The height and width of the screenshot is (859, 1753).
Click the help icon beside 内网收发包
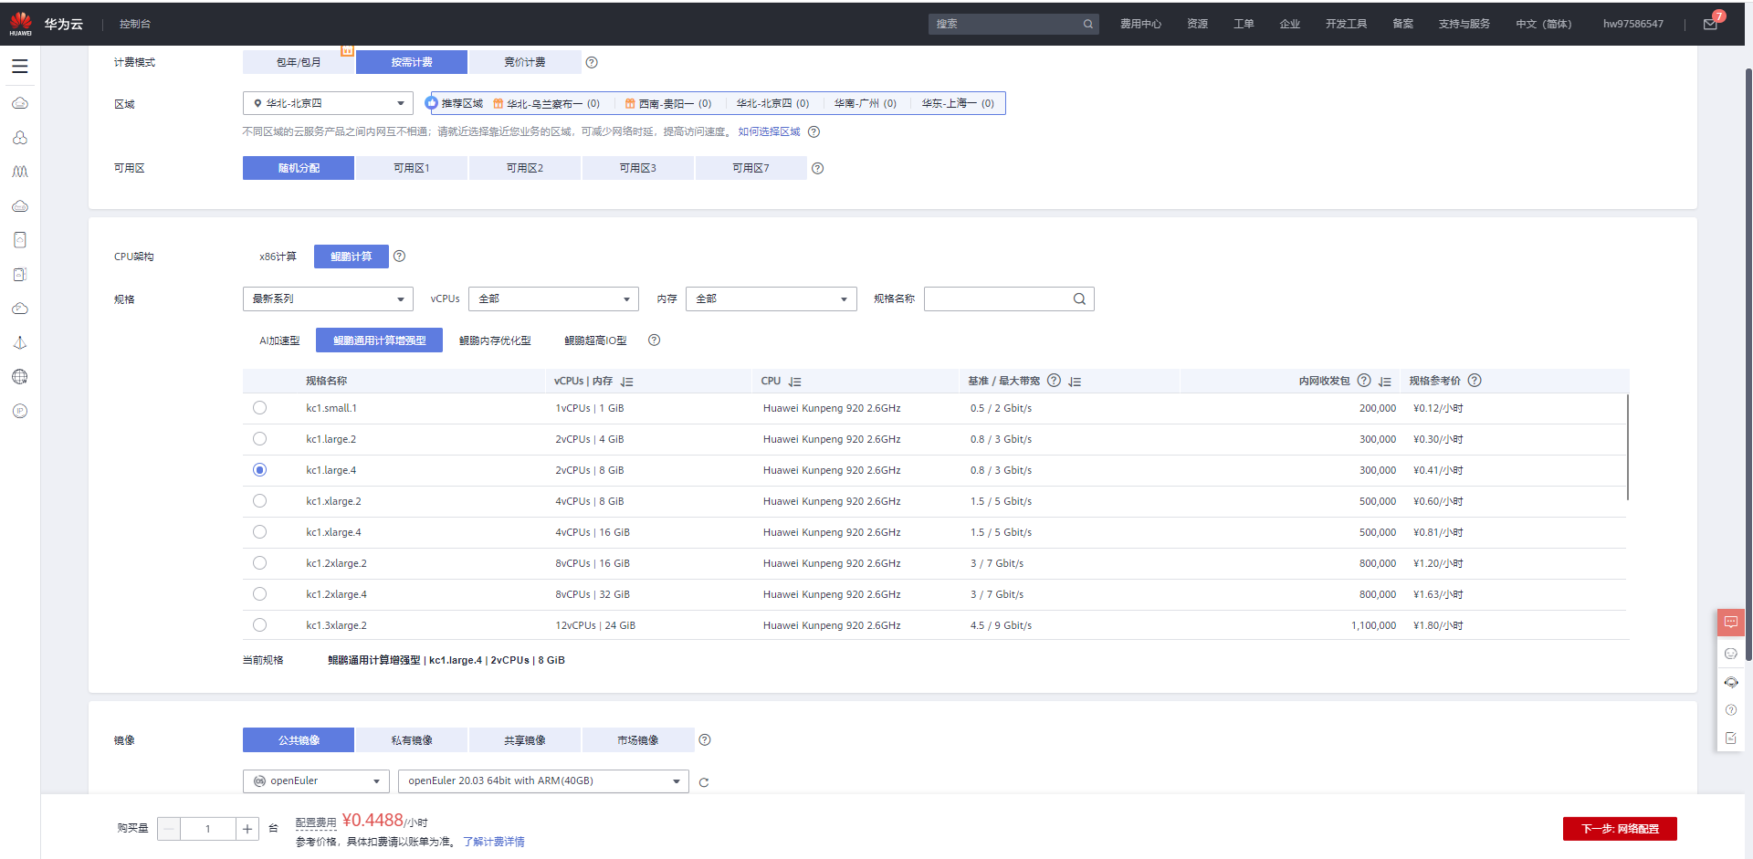pos(1364,381)
